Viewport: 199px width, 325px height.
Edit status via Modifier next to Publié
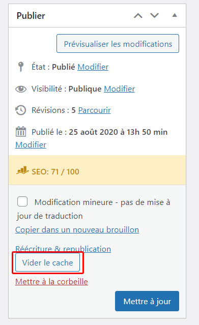coord(93,67)
